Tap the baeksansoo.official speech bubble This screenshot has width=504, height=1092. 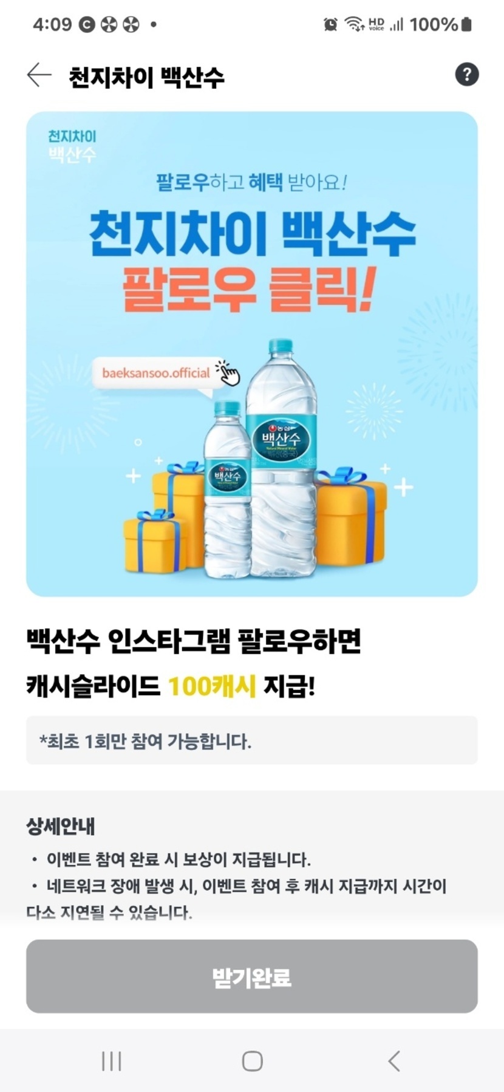coord(155,373)
